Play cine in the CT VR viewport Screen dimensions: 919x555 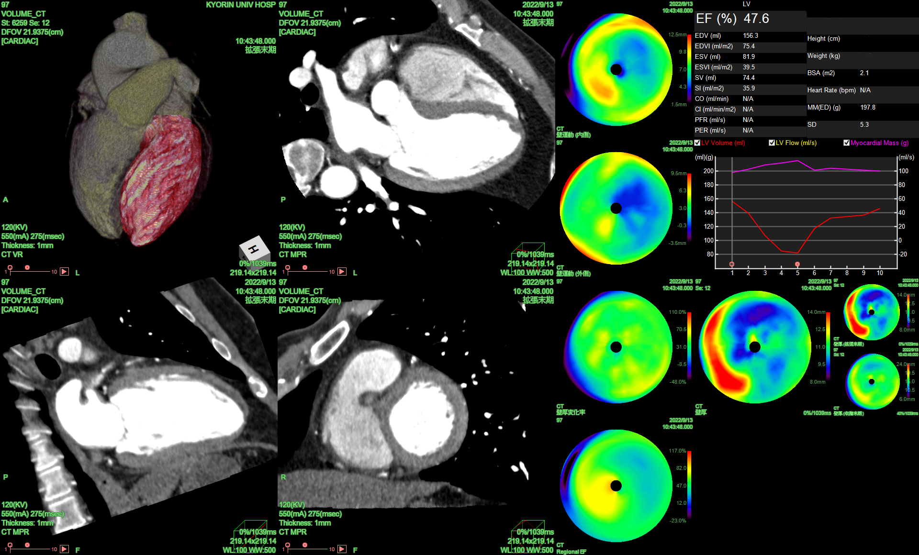click(x=65, y=271)
